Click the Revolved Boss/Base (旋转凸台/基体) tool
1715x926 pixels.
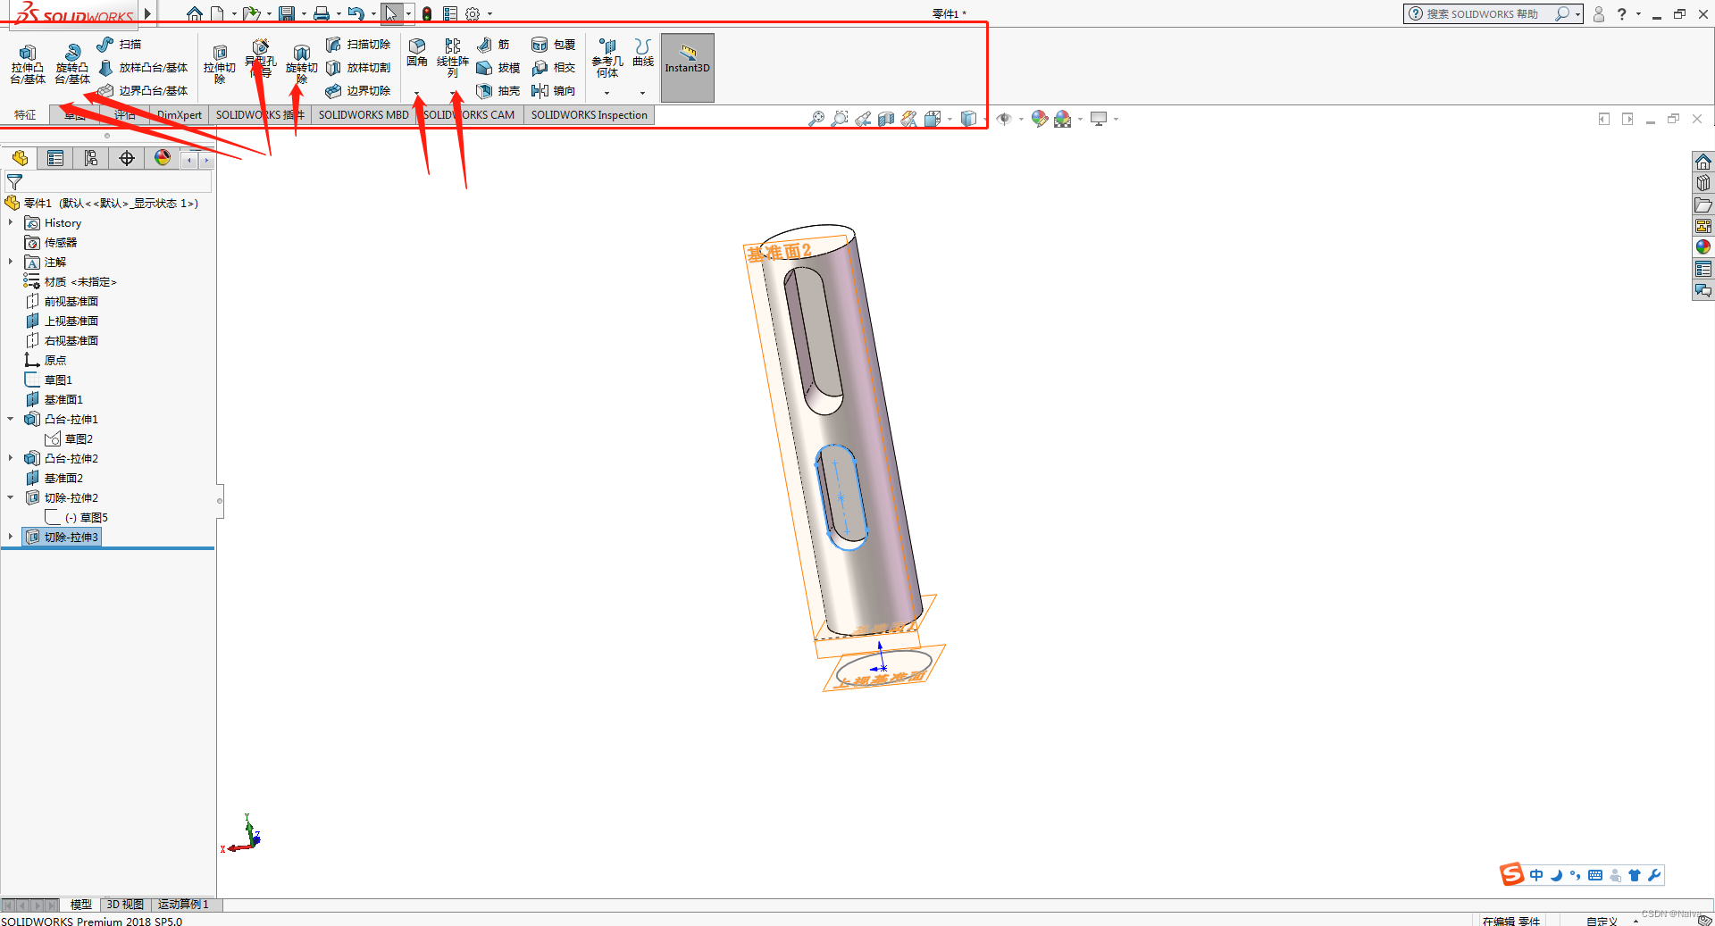(72, 64)
